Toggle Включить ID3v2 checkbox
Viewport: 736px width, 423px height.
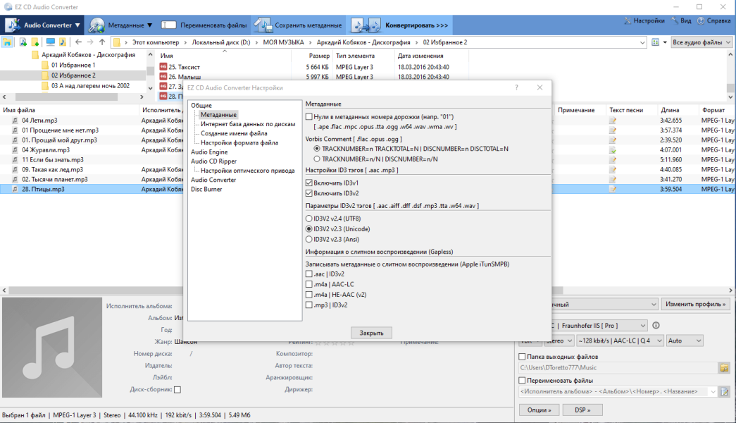pos(309,193)
